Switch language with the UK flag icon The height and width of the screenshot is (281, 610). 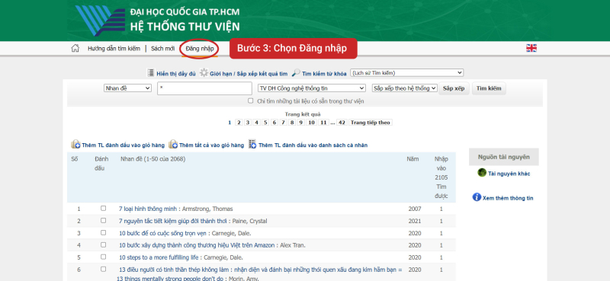click(x=531, y=48)
